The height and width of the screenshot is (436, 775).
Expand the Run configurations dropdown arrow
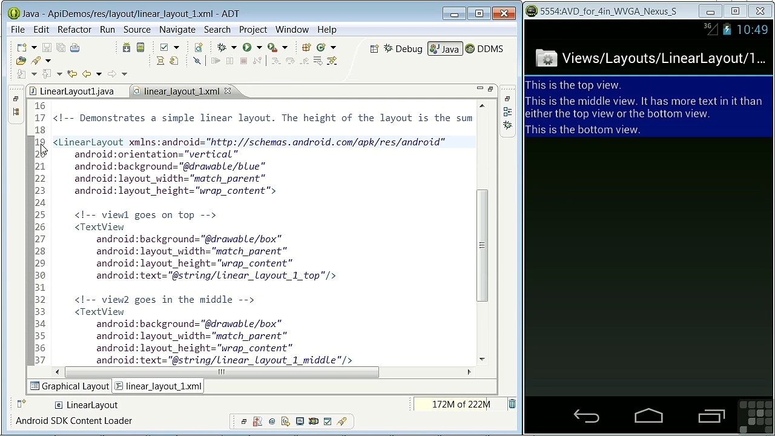point(259,47)
